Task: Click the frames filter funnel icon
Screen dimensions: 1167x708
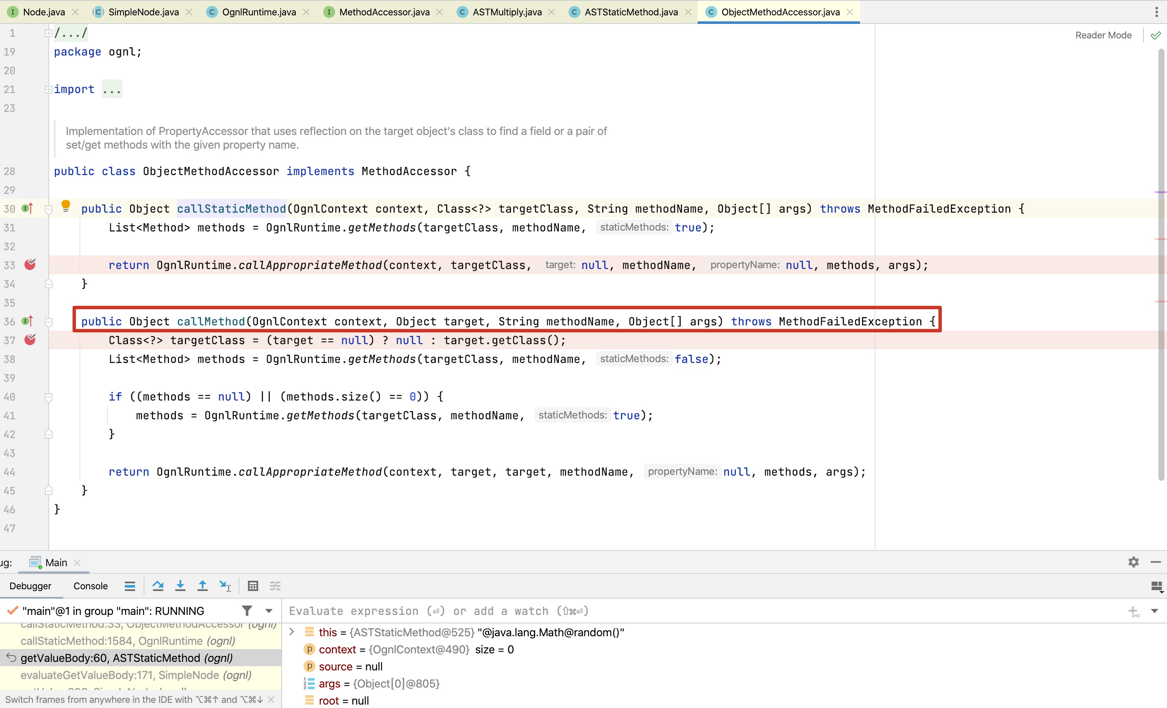Action: [x=247, y=611]
